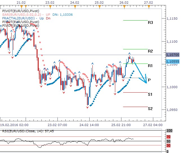Select the P pivot point label

149,80
